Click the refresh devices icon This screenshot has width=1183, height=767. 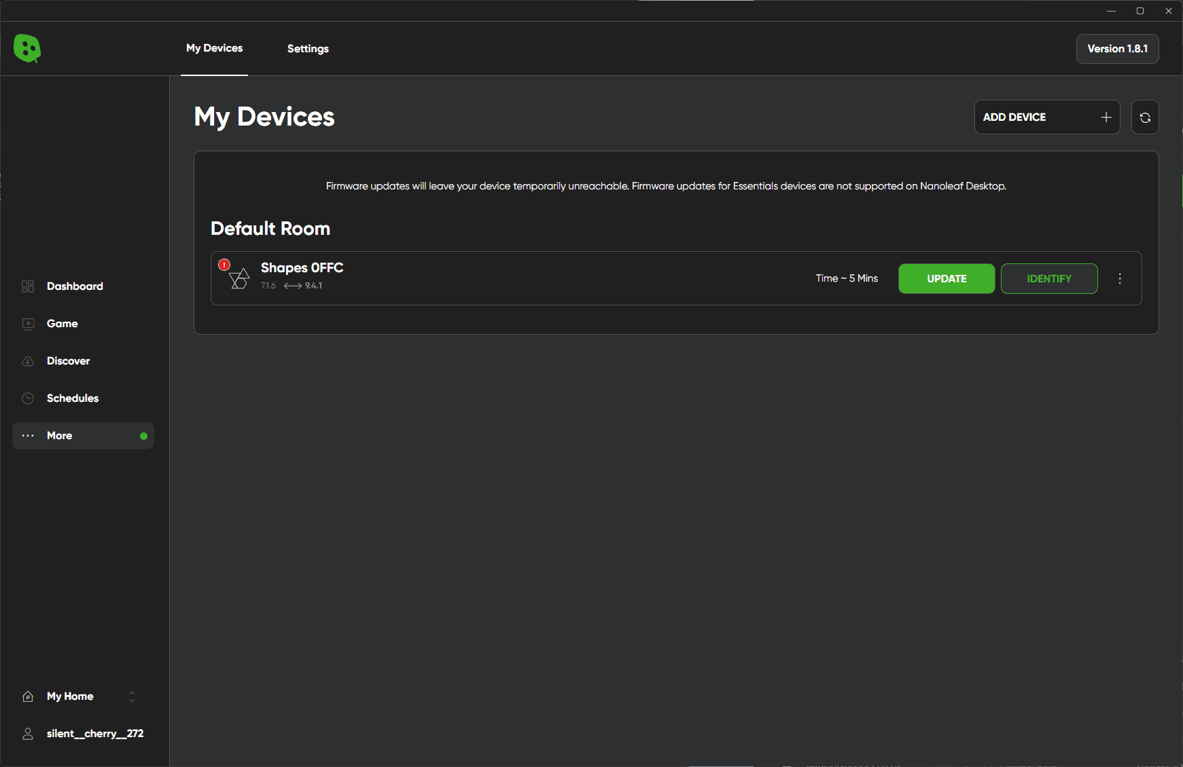1145,117
